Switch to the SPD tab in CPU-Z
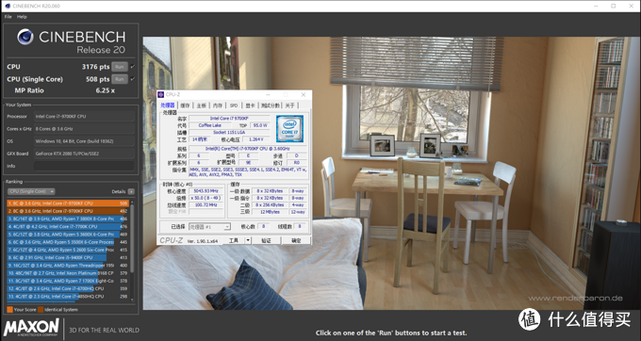This screenshot has height=341, width=641. (x=234, y=106)
